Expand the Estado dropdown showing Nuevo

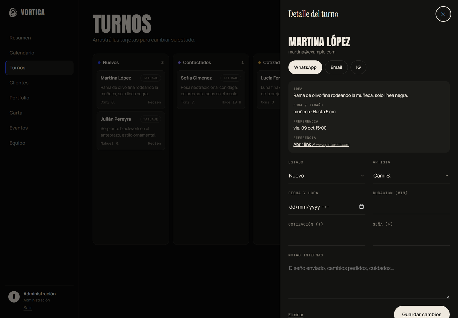tap(327, 176)
